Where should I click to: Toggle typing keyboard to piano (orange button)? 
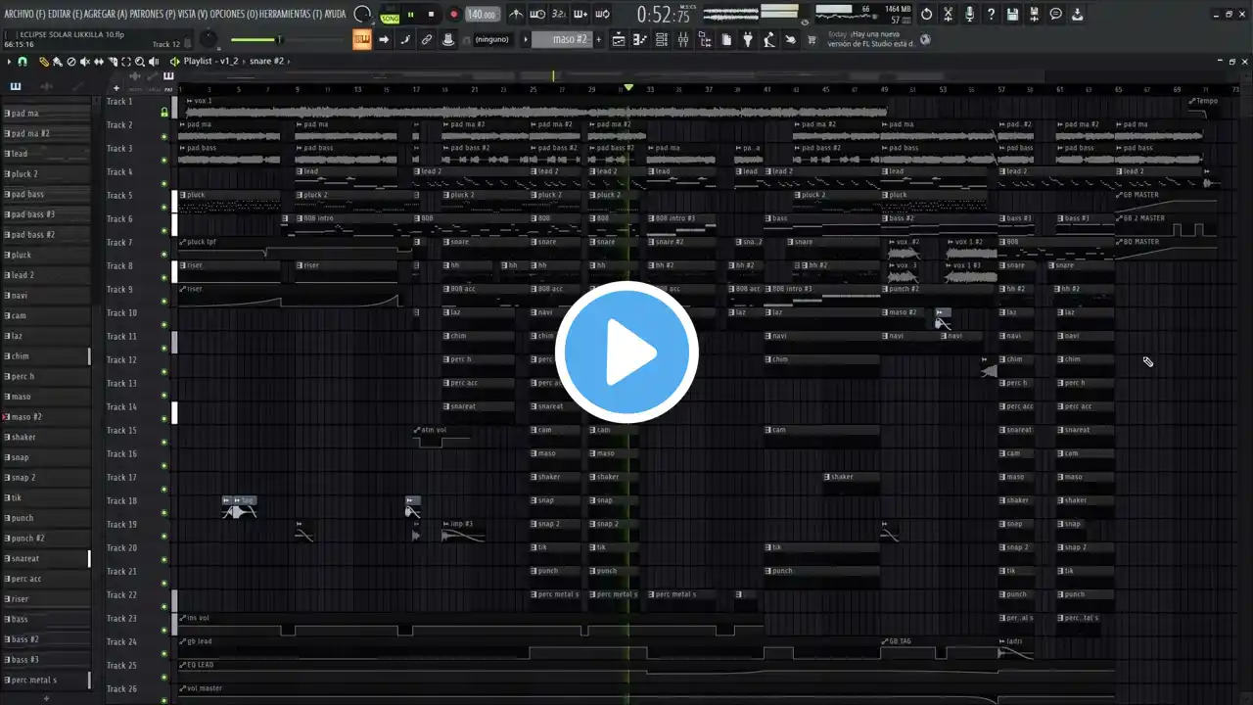(362, 40)
